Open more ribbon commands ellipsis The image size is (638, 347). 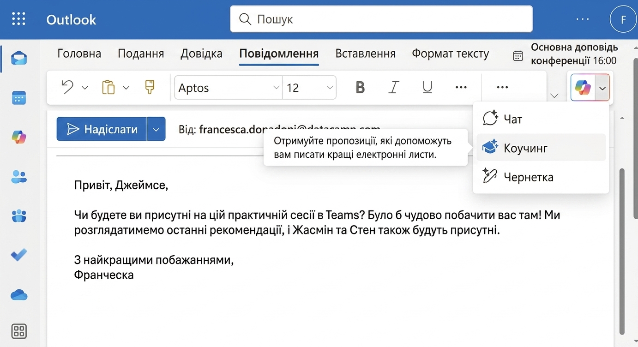tap(502, 87)
